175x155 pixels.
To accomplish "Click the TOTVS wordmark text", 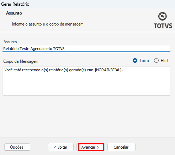I will click(163, 26).
